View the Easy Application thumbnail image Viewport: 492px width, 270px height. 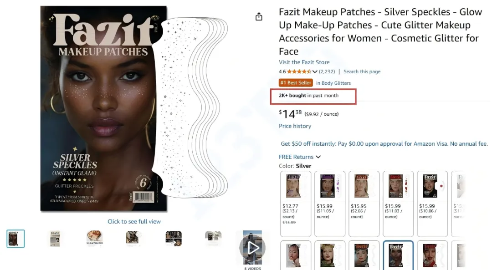95,239
